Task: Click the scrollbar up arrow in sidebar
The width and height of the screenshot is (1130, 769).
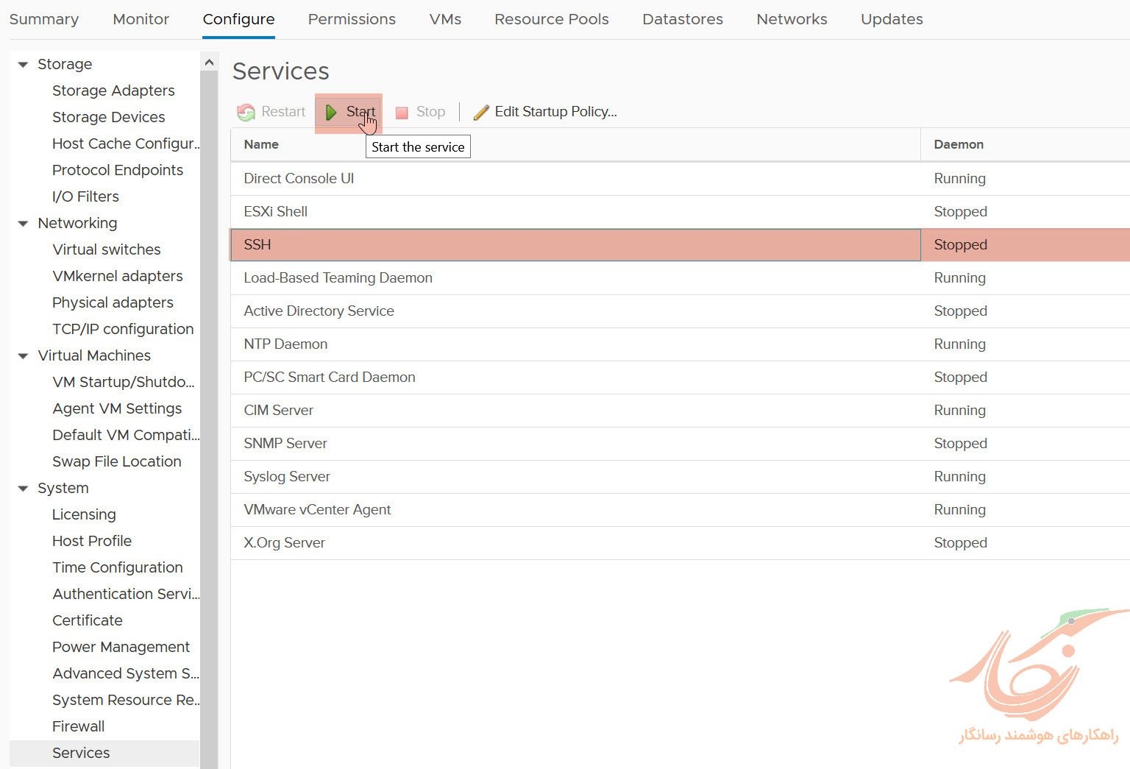Action: pyautogui.click(x=209, y=62)
